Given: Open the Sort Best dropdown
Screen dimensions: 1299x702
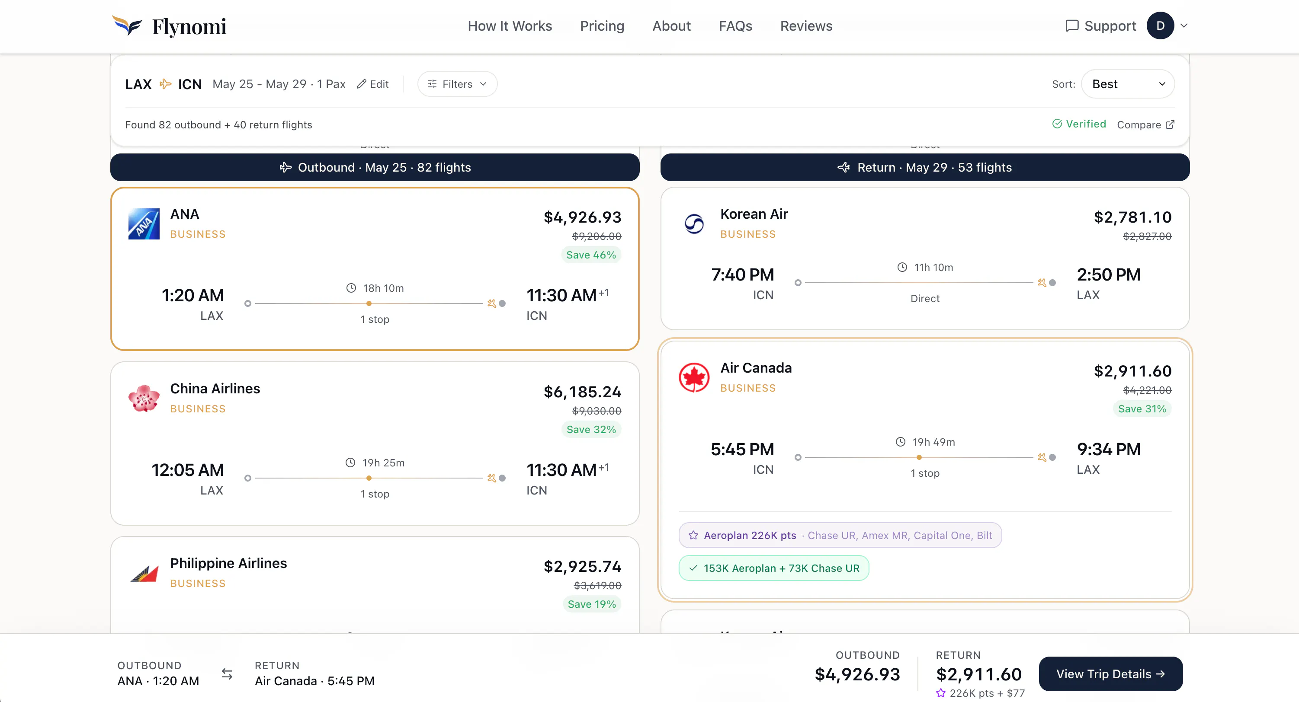Looking at the screenshot, I should (x=1128, y=84).
